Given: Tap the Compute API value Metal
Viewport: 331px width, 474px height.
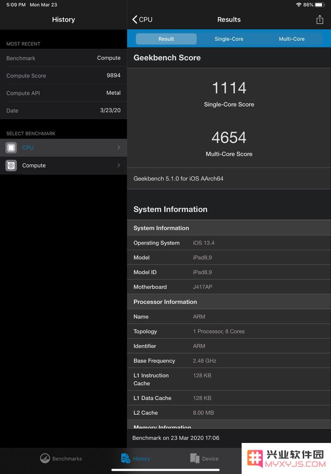Looking at the screenshot, I should tap(113, 93).
